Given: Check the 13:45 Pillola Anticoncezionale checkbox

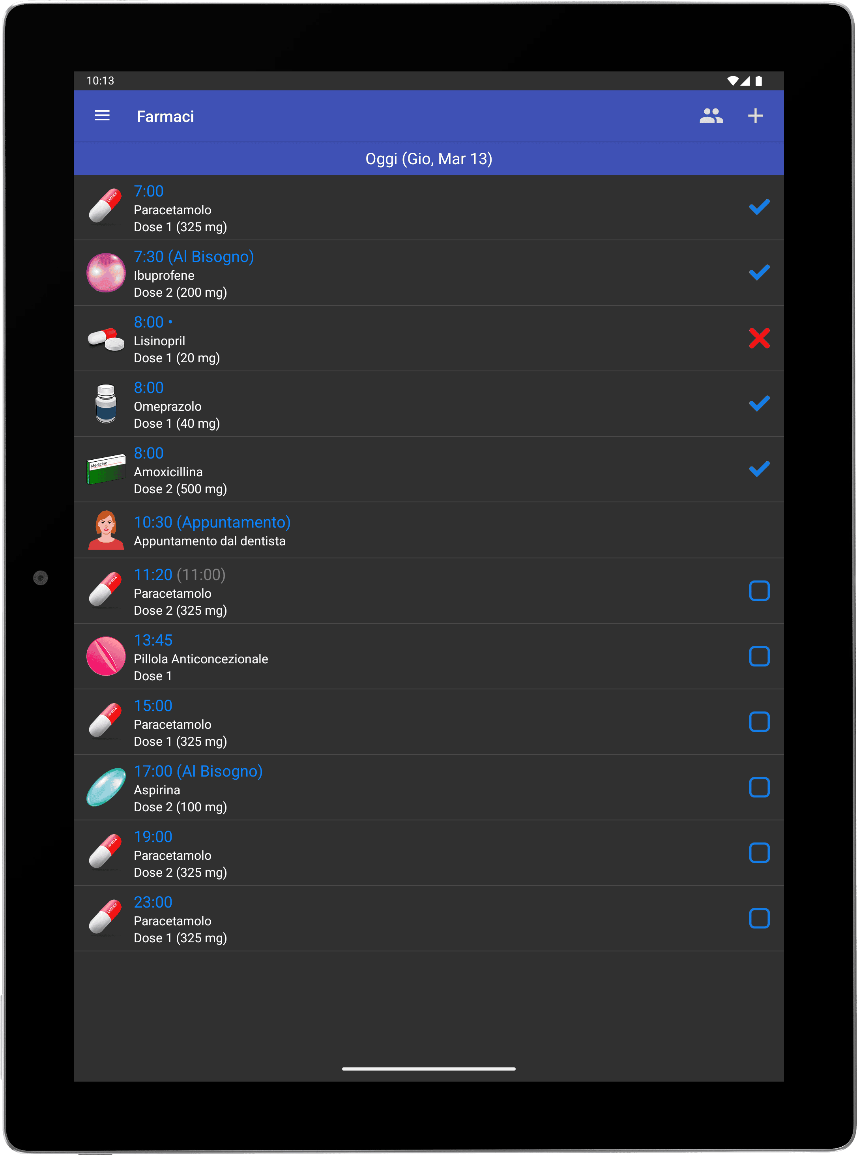Looking at the screenshot, I should point(759,656).
